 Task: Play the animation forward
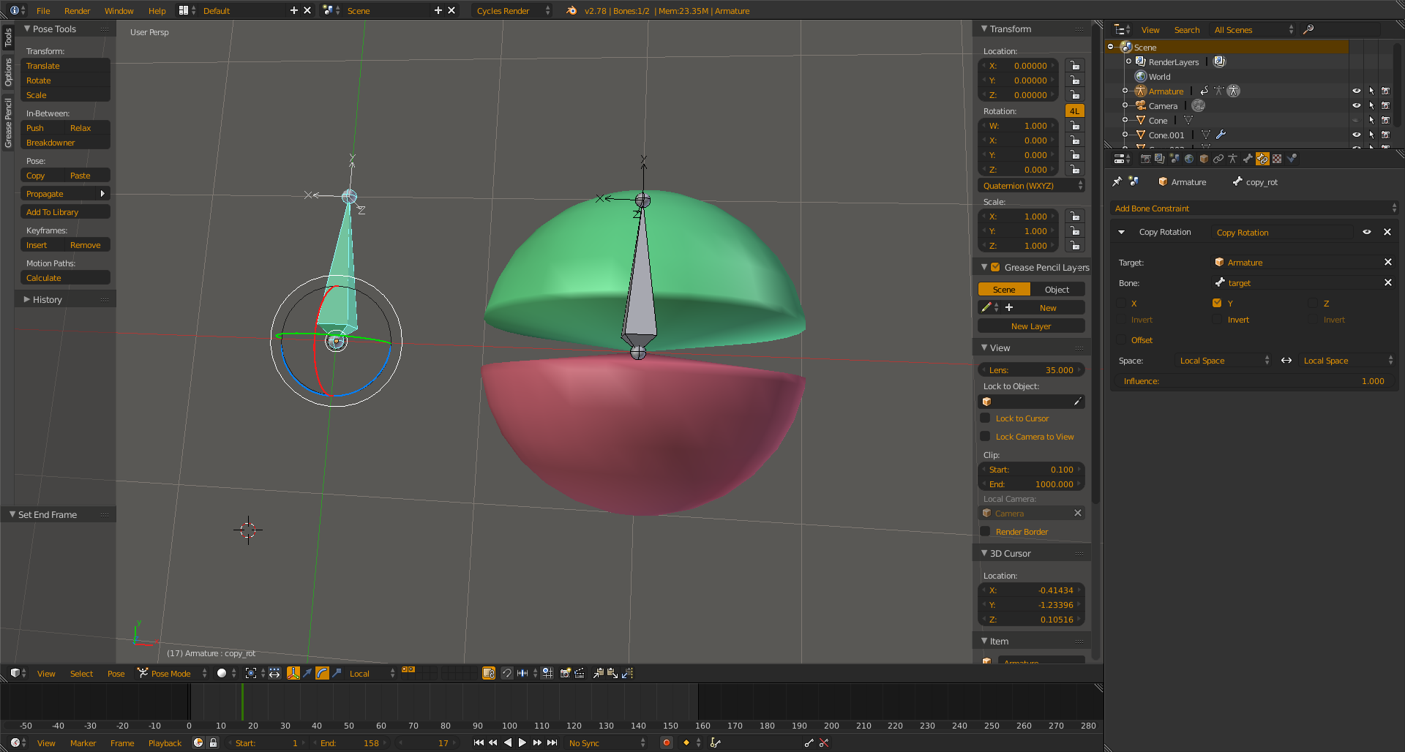(522, 742)
